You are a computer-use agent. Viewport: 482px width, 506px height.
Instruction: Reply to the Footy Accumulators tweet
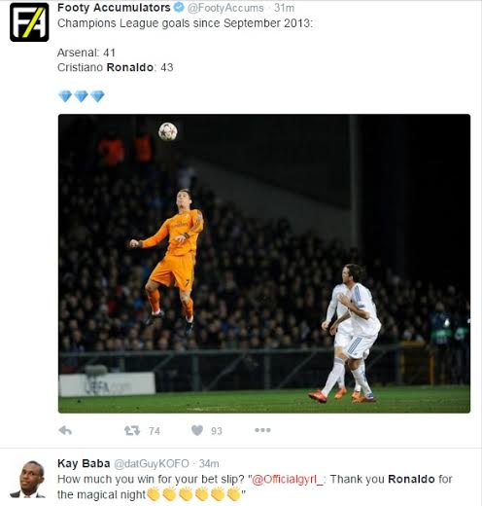coord(65,430)
